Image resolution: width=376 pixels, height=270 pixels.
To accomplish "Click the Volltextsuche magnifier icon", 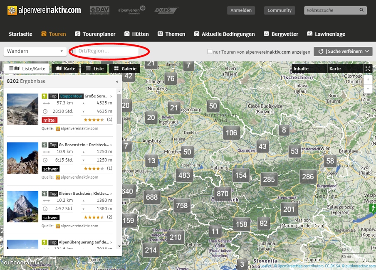I will (x=361, y=10).
